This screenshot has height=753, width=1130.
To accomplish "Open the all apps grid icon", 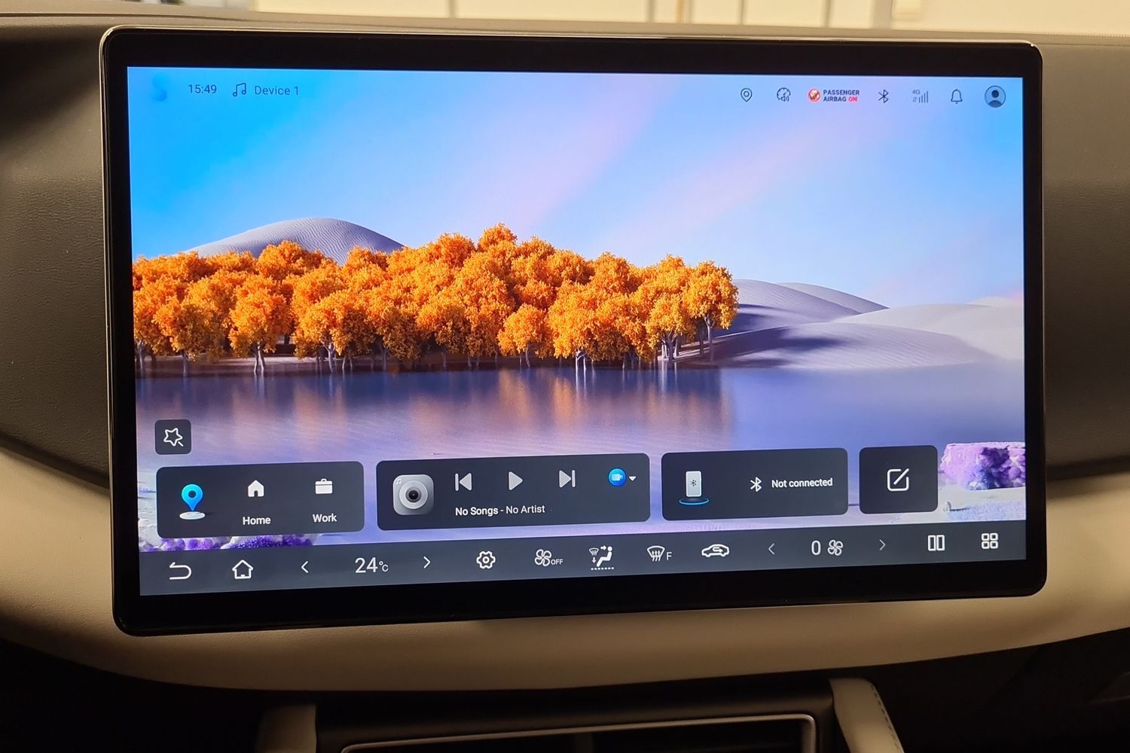I will point(990,541).
